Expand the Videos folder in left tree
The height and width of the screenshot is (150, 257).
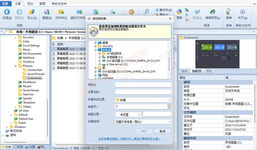[16, 107]
